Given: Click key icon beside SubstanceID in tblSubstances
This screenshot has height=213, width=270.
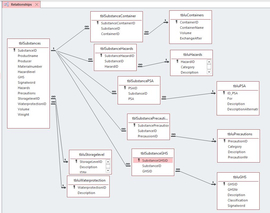Looking at the screenshot, I should tap(15, 50).
